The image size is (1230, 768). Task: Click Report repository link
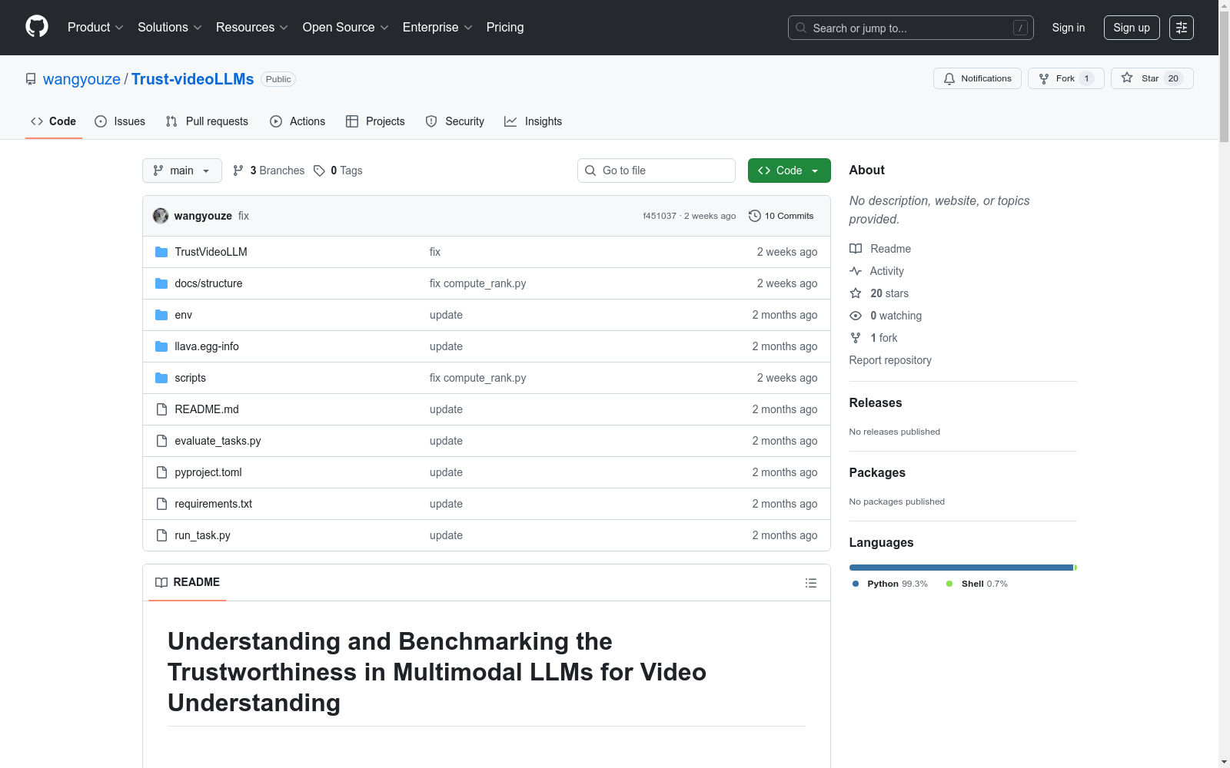(890, 360)
